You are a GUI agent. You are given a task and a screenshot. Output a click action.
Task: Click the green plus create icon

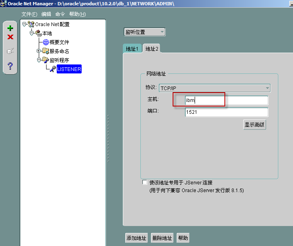(10, 28)
